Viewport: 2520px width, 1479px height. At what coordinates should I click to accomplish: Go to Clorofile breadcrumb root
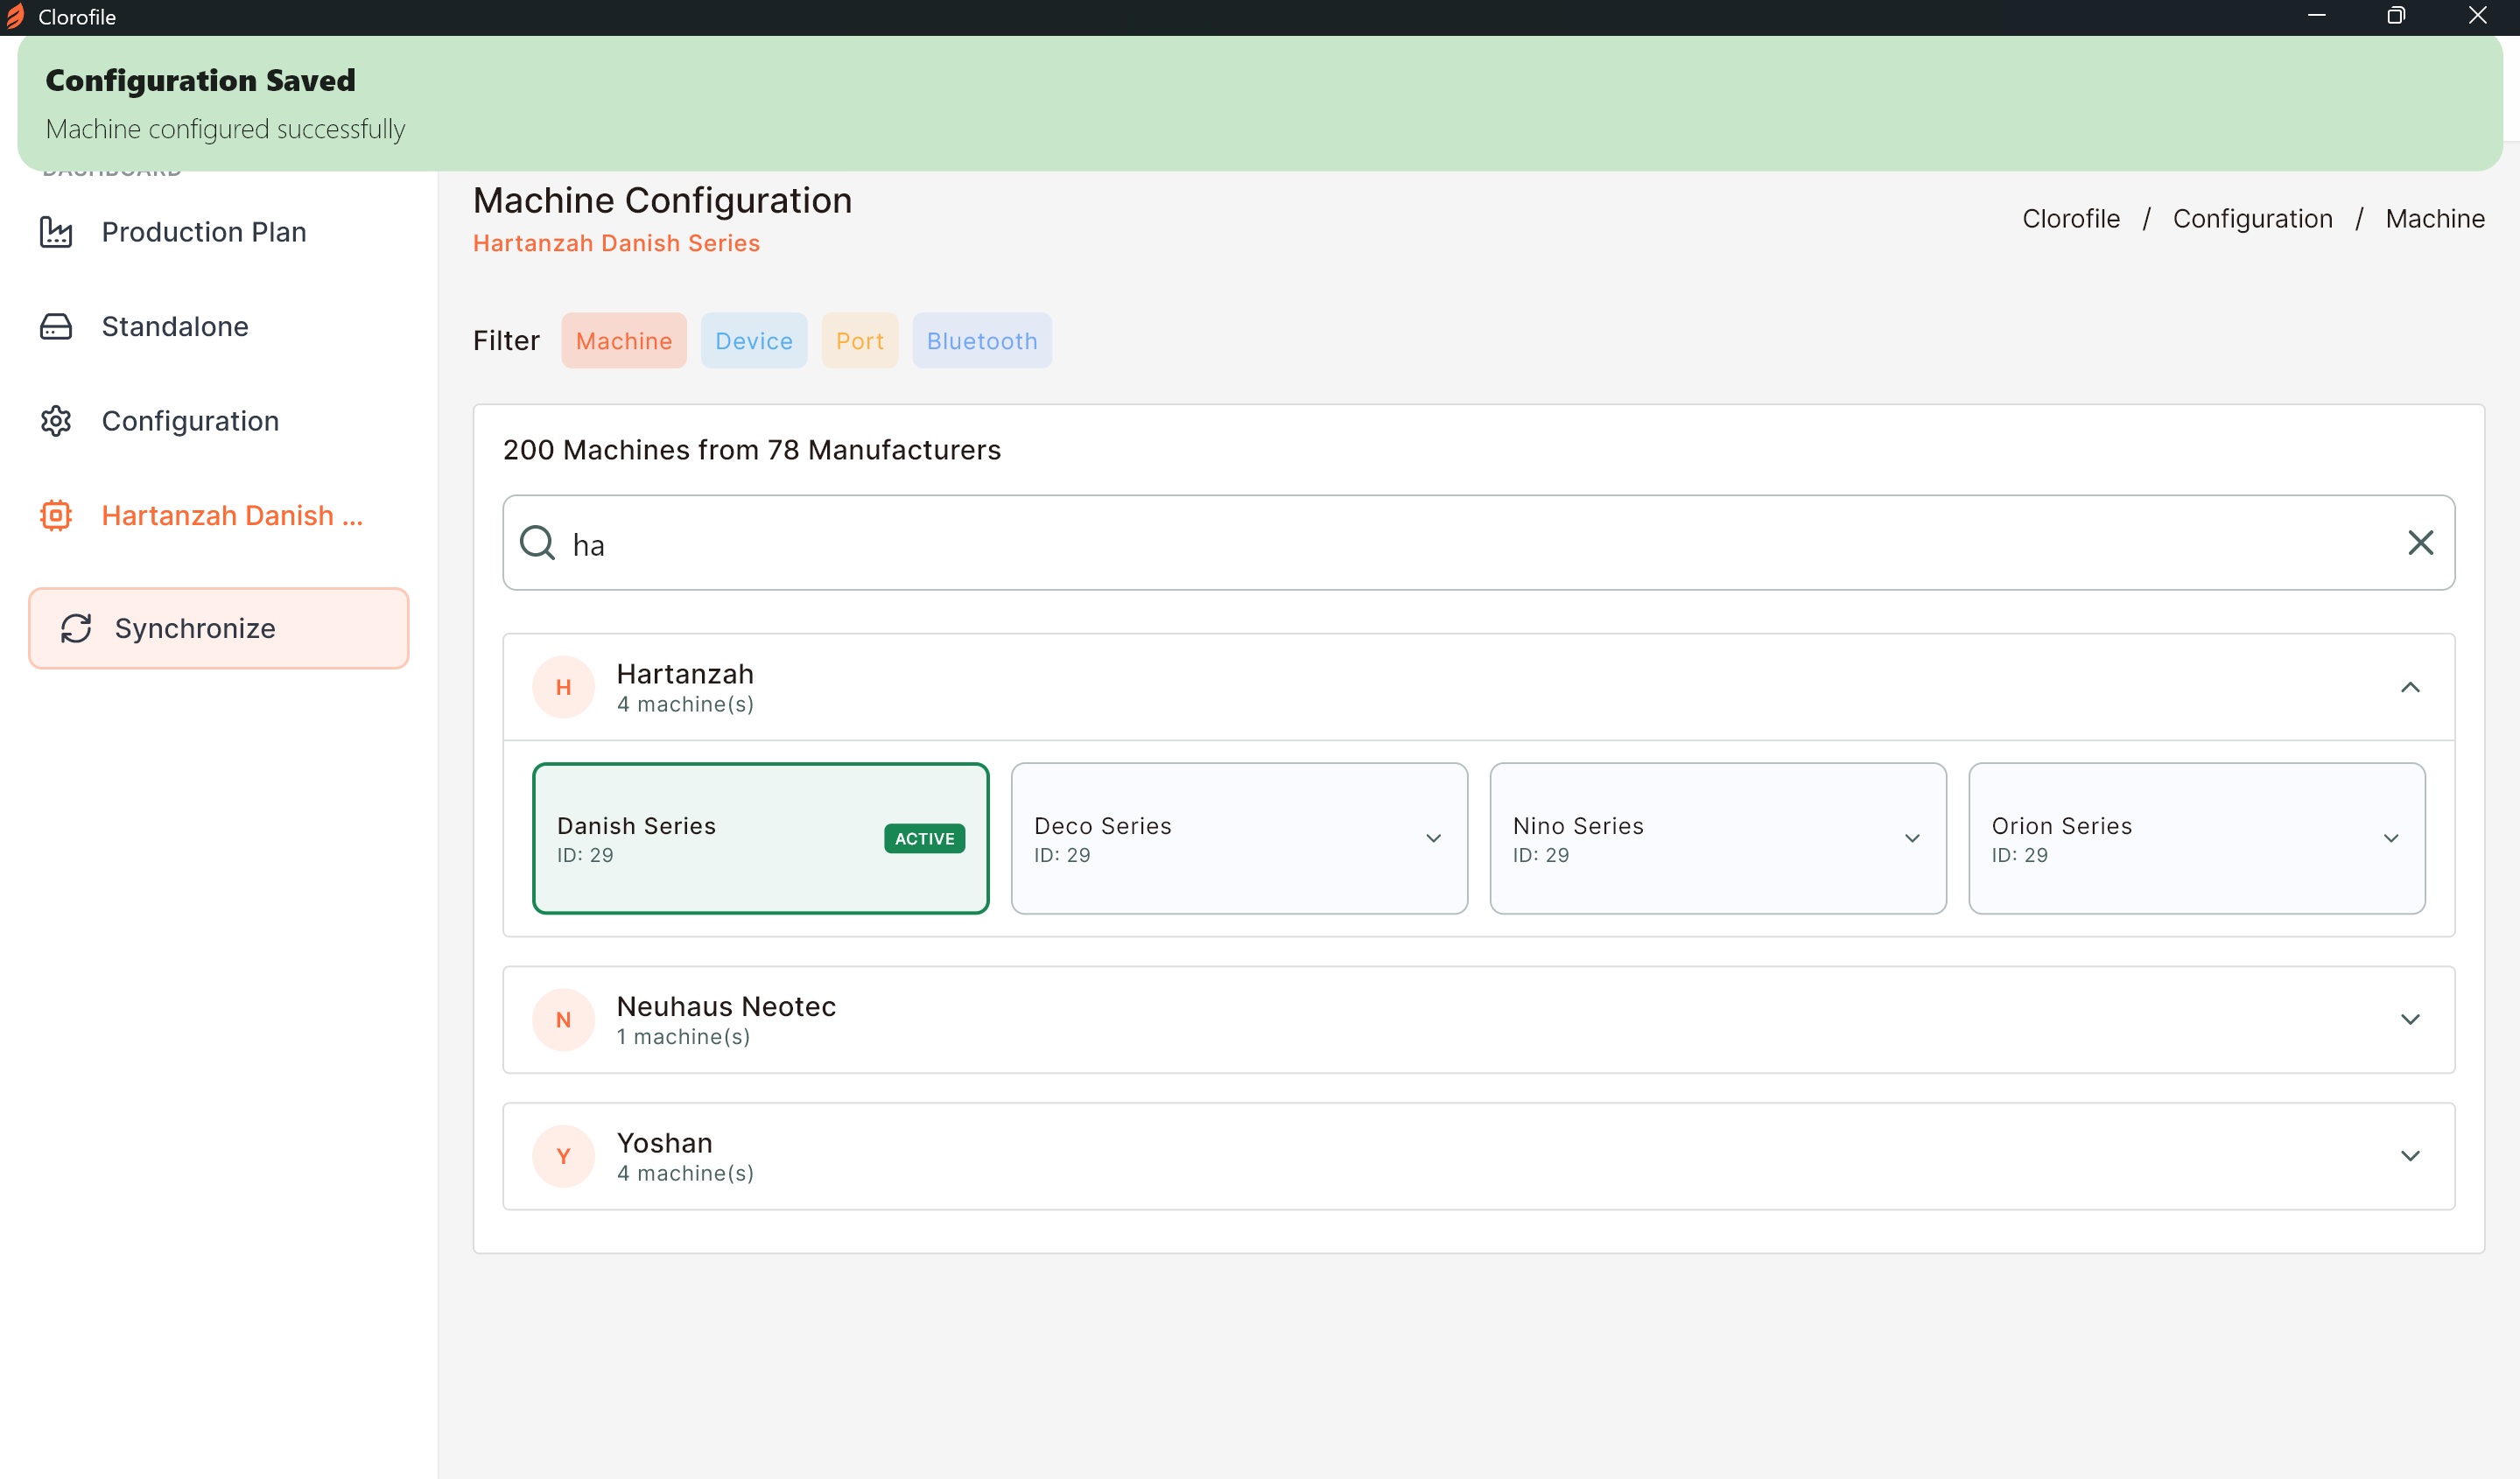coord(2070,219)
